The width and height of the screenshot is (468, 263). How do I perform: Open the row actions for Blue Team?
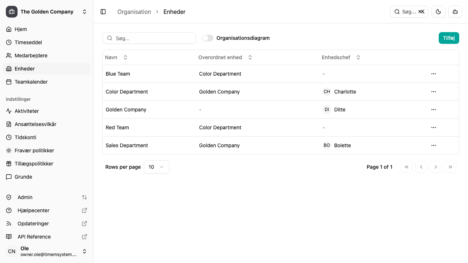point(434,74)
